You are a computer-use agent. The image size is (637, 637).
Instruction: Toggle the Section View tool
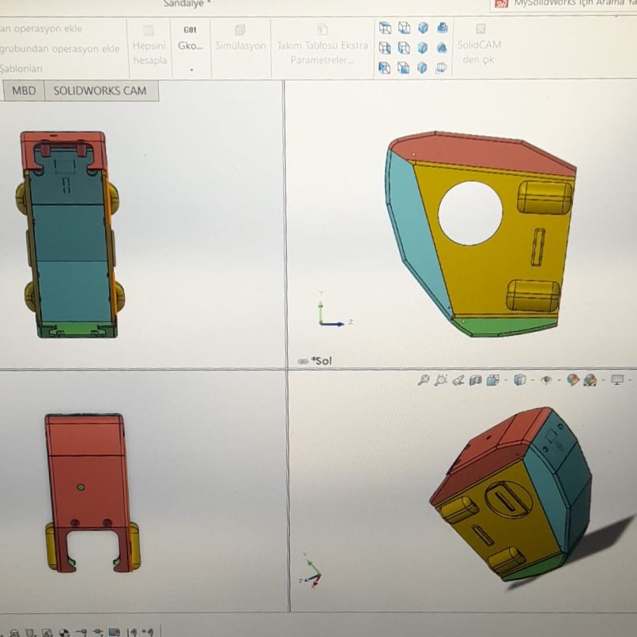(x=476, y=380)
